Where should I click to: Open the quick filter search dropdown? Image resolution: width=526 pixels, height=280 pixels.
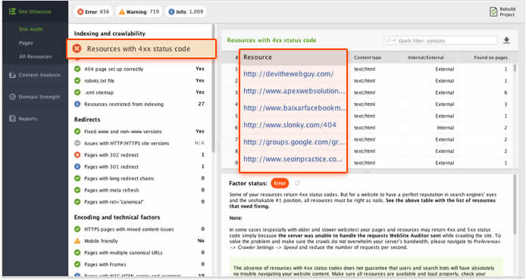(390, 41)
